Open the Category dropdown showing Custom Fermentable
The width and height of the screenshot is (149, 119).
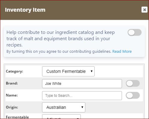point(68,71)
